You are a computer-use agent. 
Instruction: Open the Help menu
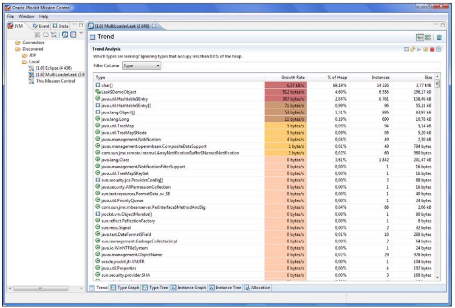click(x=43, y=16)
